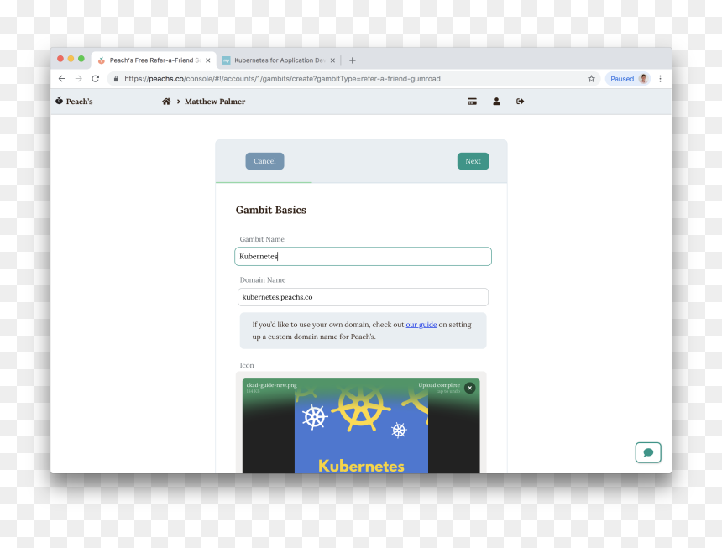Open the Chrome three-dot menu
The image size is (722, 548).
coord(661,79)
